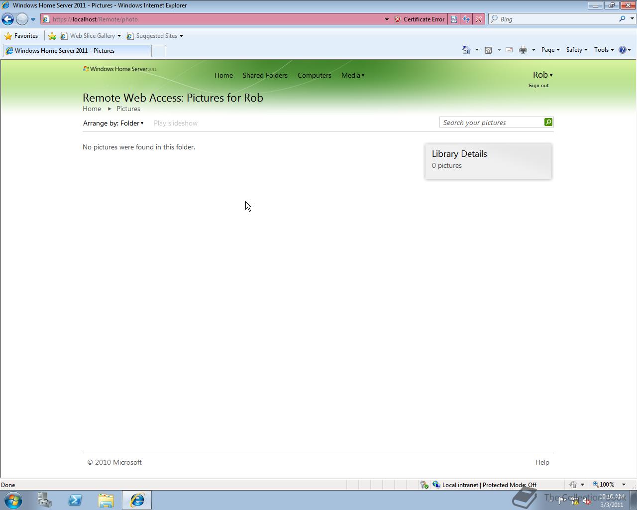Expand the Print options dropdown arrow
The height and width of the screenshot is (510, 637).
(533, 50)
